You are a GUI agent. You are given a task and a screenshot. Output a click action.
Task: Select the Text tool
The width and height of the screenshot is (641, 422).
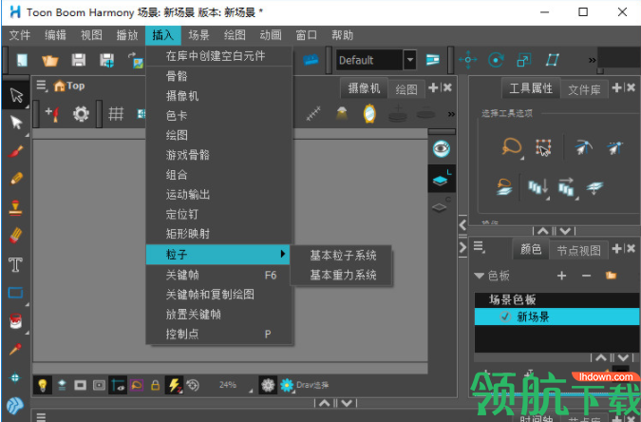(15, 264)
